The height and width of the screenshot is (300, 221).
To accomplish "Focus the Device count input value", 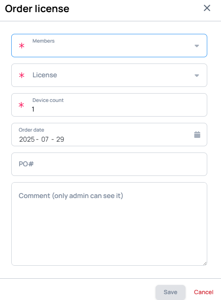I will tap(115, 109).
